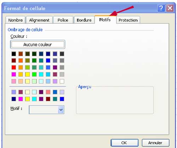Click the Couleur label

pos(19,36)
